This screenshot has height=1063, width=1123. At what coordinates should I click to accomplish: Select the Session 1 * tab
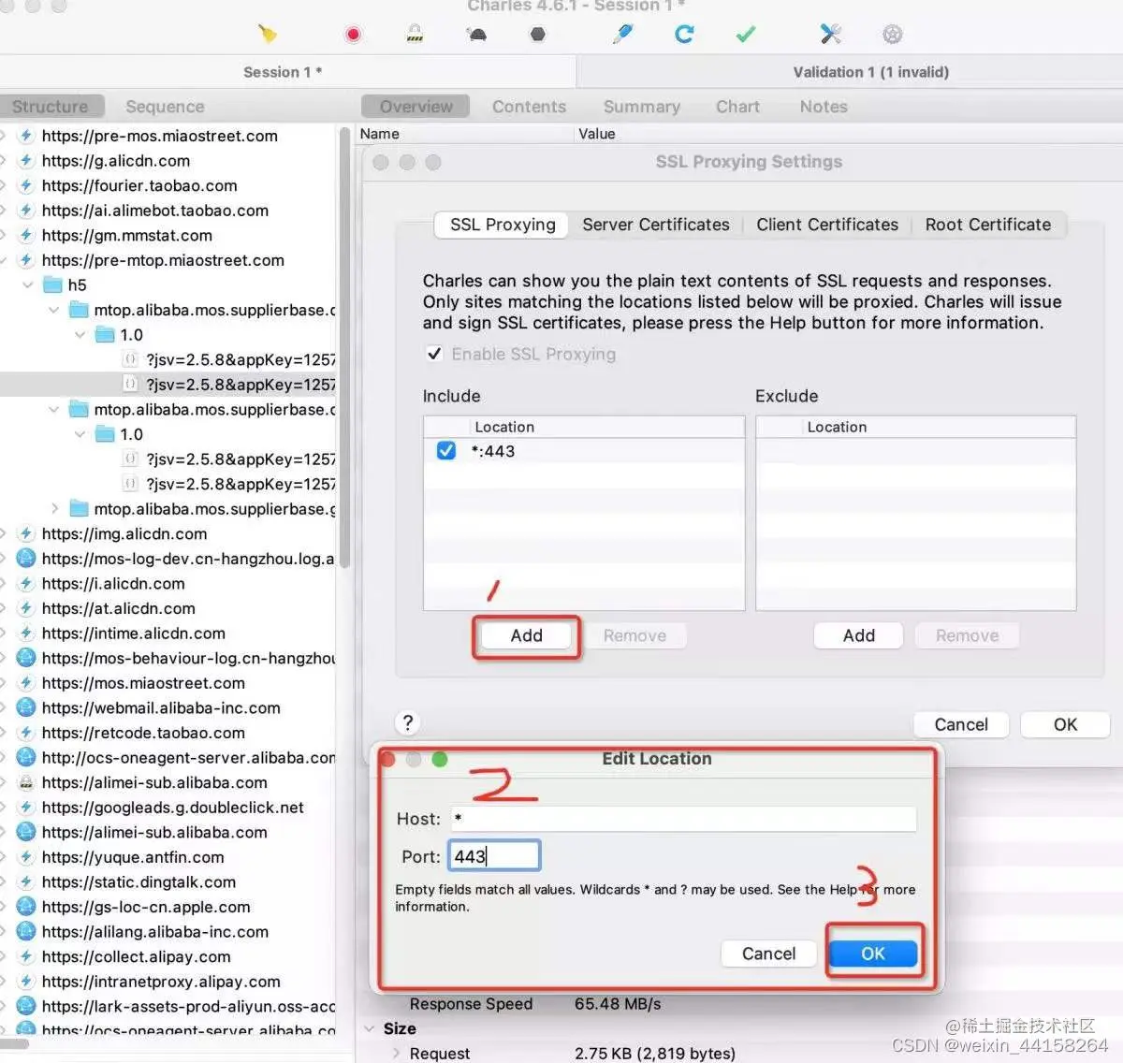click(283, 72)
